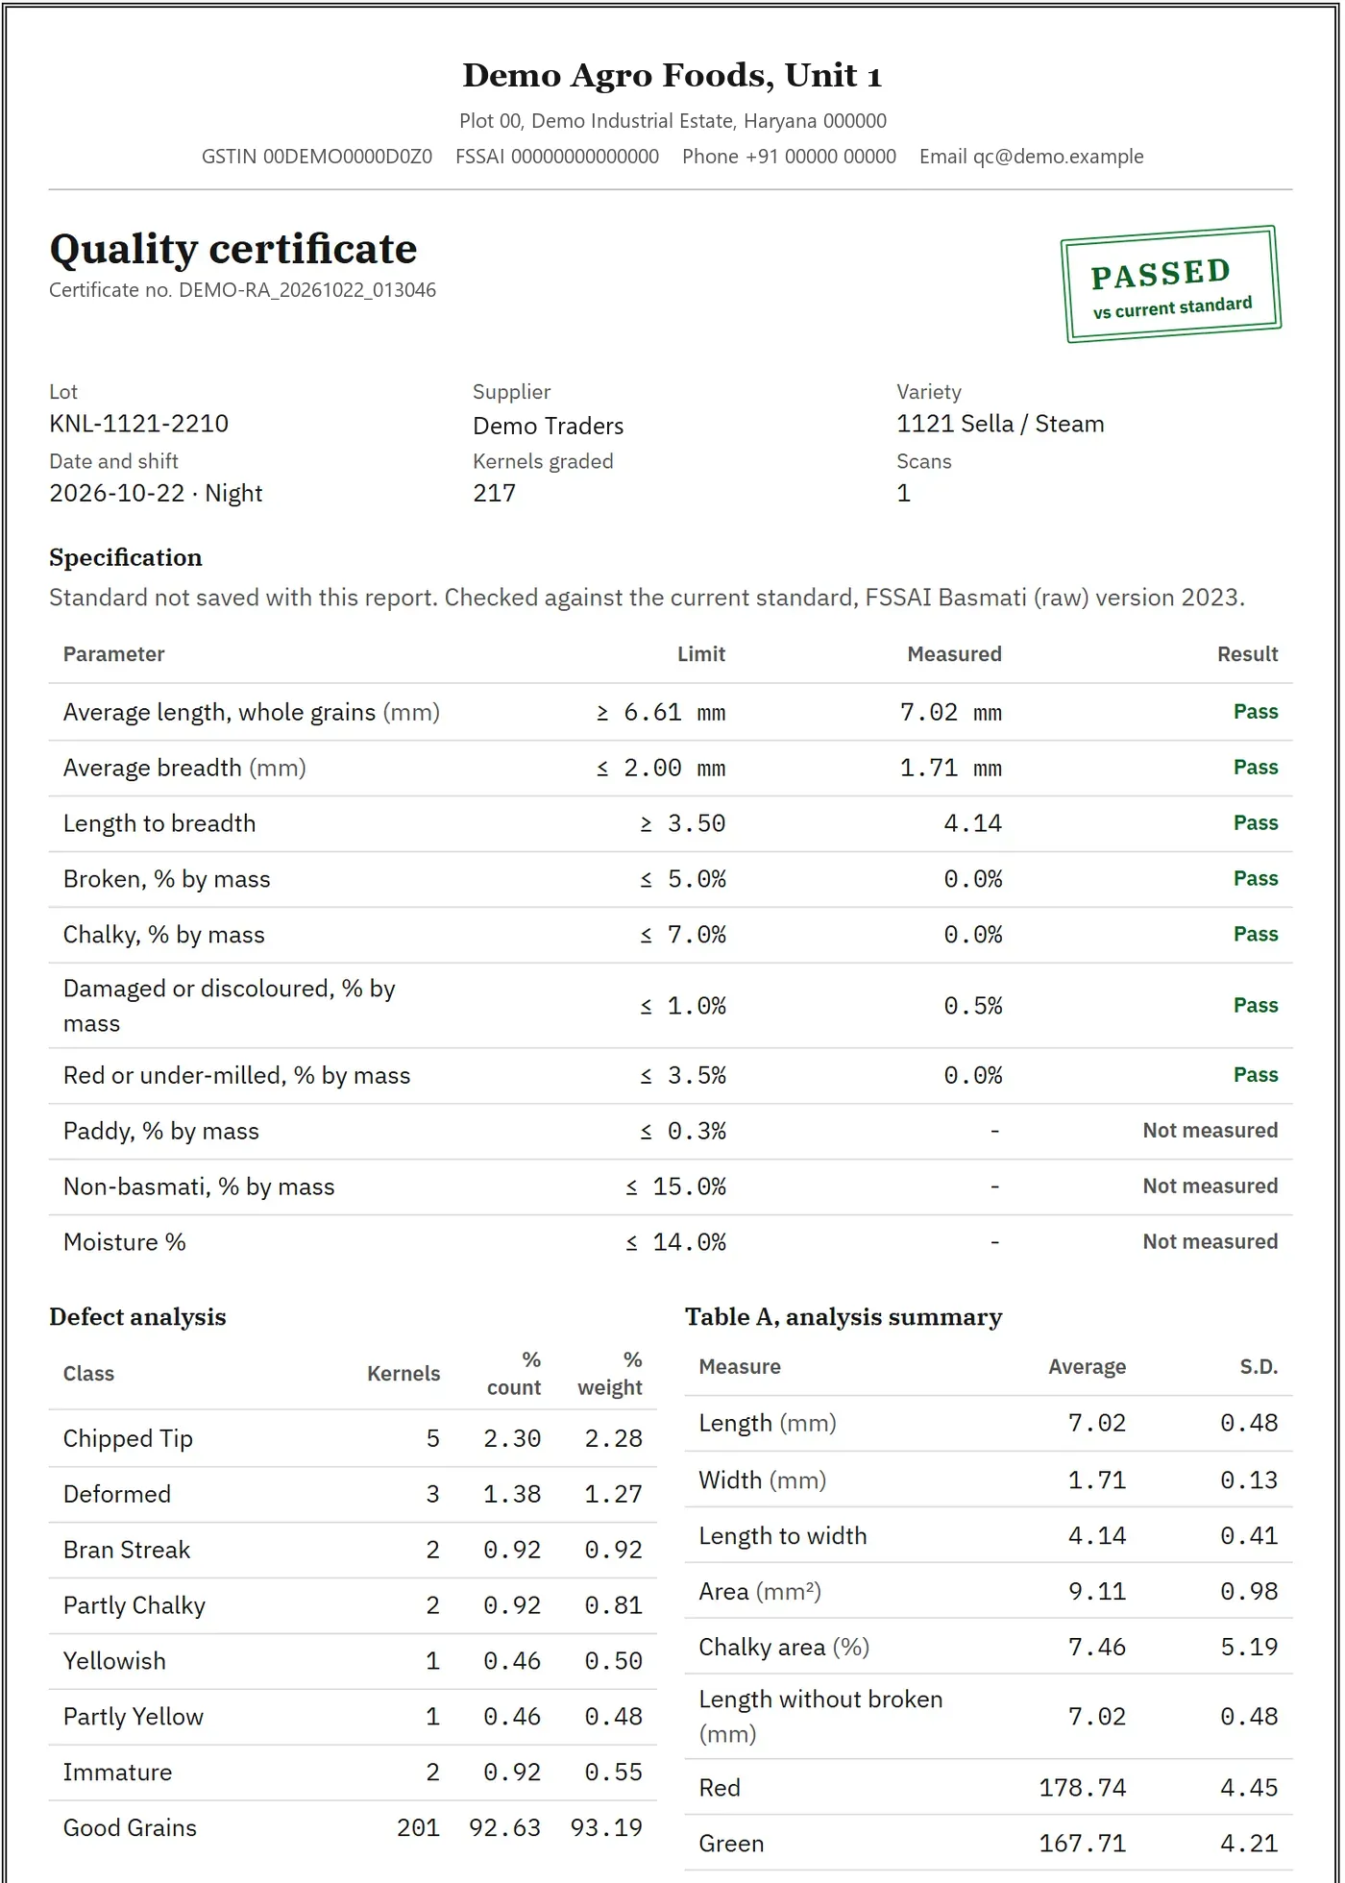Click the "Defect analysis" heading

(x=137, y=1317)
